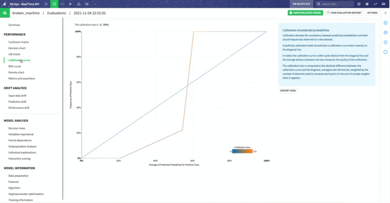The width and height of the screenshot is (390, 203).
Task: Open Metrics and assertions
Action: pyautogui.click(x=22, y=78)
